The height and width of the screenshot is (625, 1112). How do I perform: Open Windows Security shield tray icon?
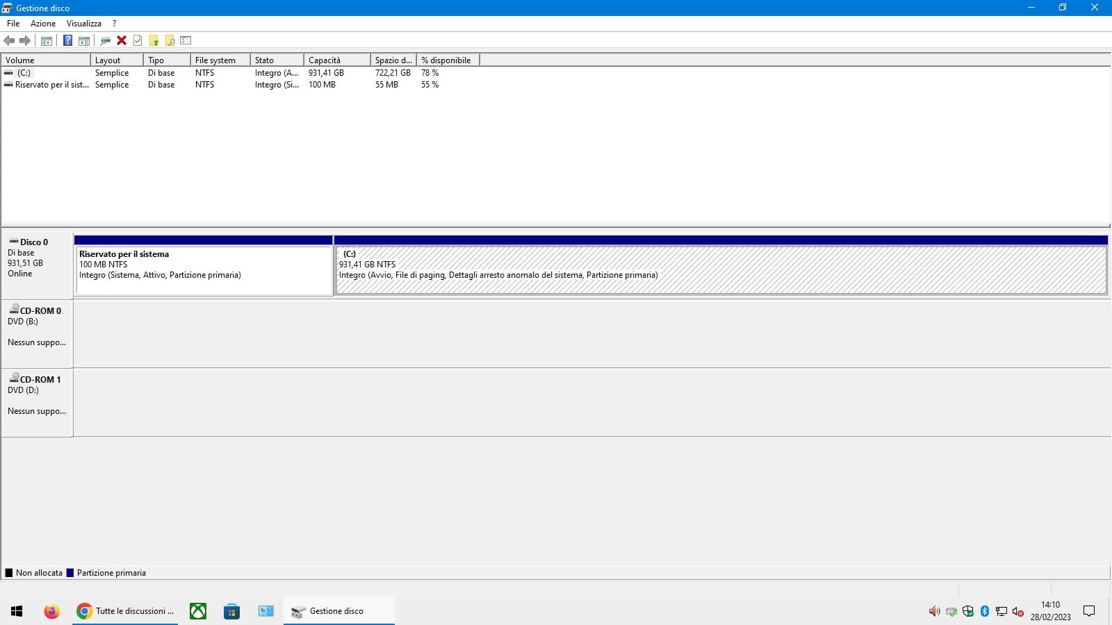pyautogui.click(x=968, y=612)
